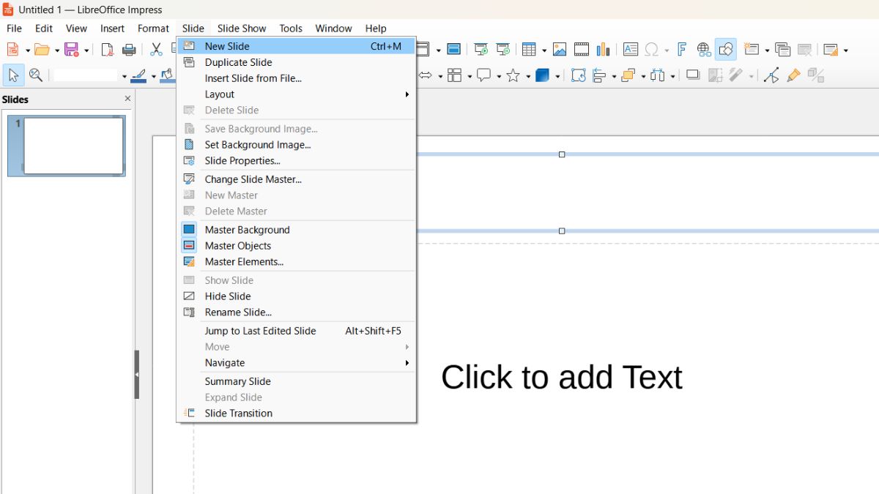The width and height of the screenshot is (879, 494).
Task: Open Stars and Banners dropdown arrow
Action: (528, 76)
